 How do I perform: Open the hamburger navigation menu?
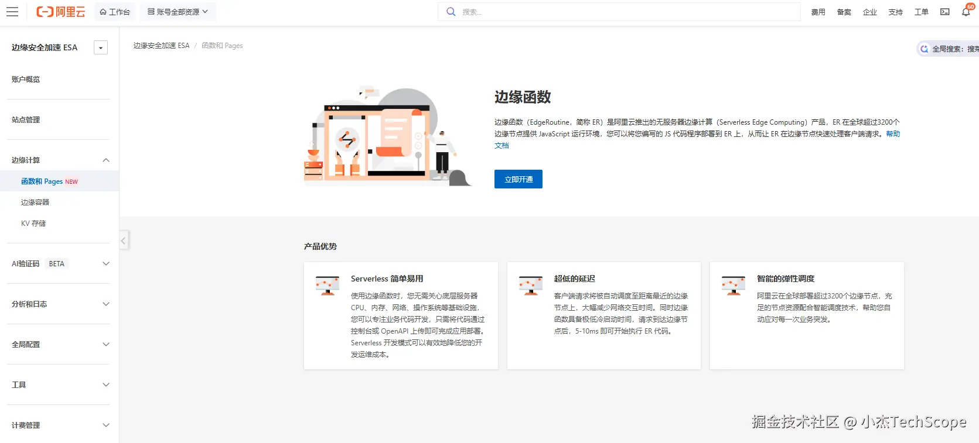click(x=12, y=12)
